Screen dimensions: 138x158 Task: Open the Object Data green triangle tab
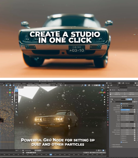tap(108, 120)
